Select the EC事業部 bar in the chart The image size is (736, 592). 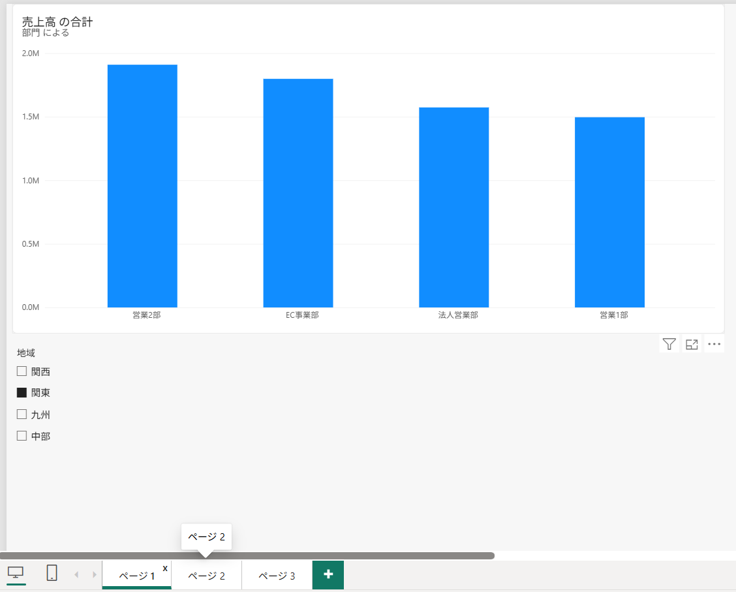coord(298,193)
